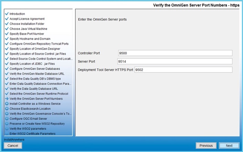Select the Server Port input field
Image resolution: width=243 pixels, height=152 pixels.
(175, 61)
